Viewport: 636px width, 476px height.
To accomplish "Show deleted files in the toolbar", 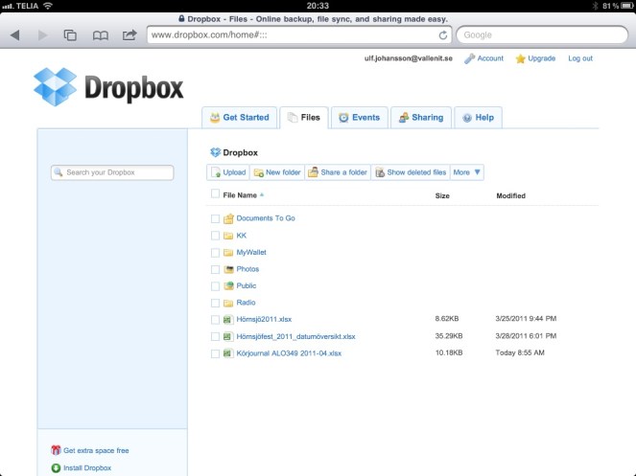I will point(411,172).
